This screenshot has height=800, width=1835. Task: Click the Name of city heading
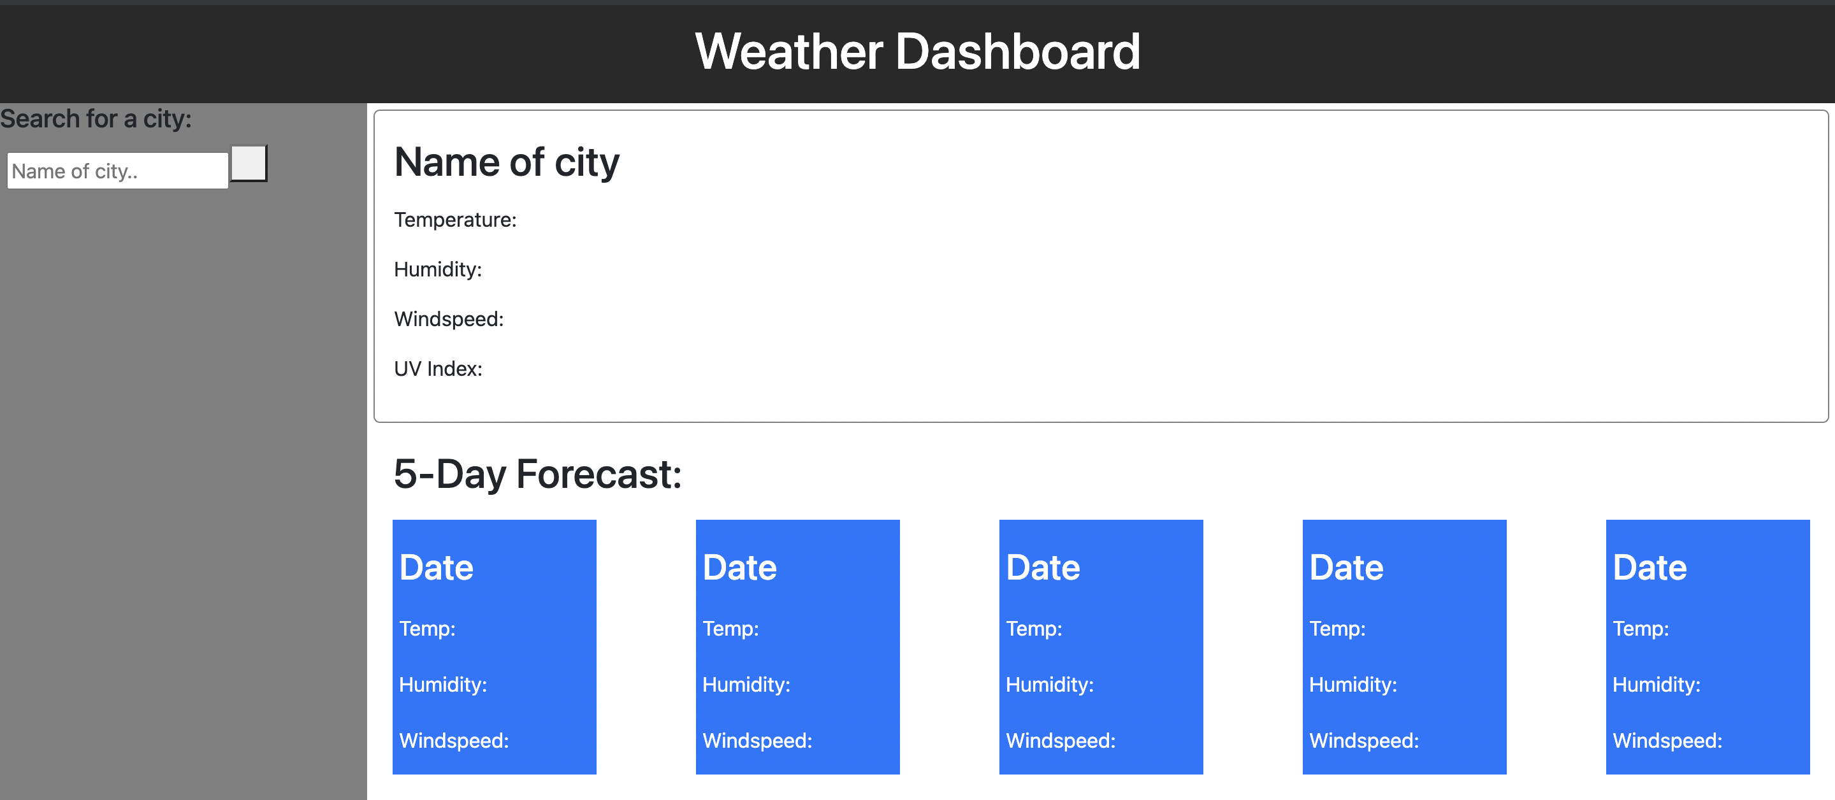coord(507,162)
